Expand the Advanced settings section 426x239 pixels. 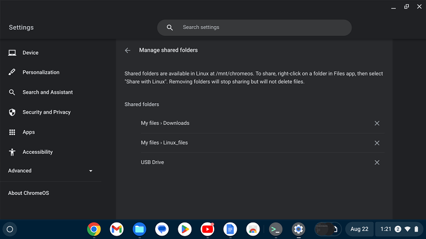51,171
